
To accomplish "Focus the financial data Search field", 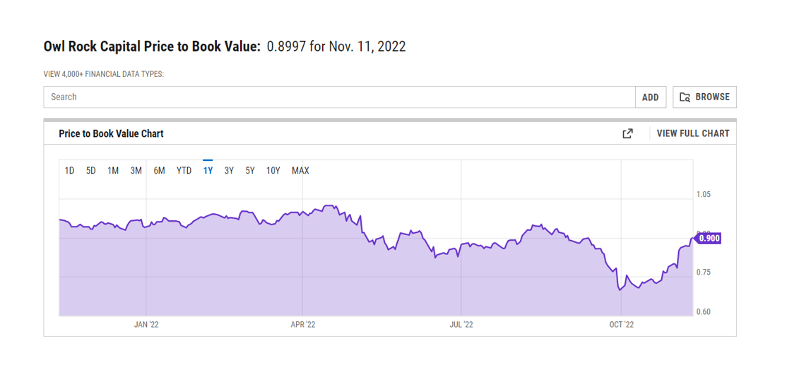I will [x=339, y=97].
